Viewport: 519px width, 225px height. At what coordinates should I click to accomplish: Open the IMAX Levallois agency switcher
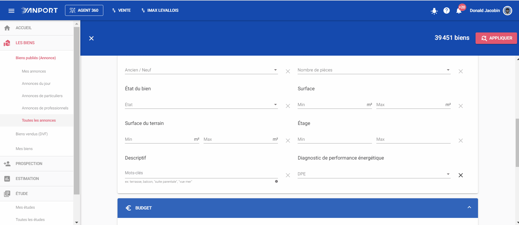click(160, 10)
